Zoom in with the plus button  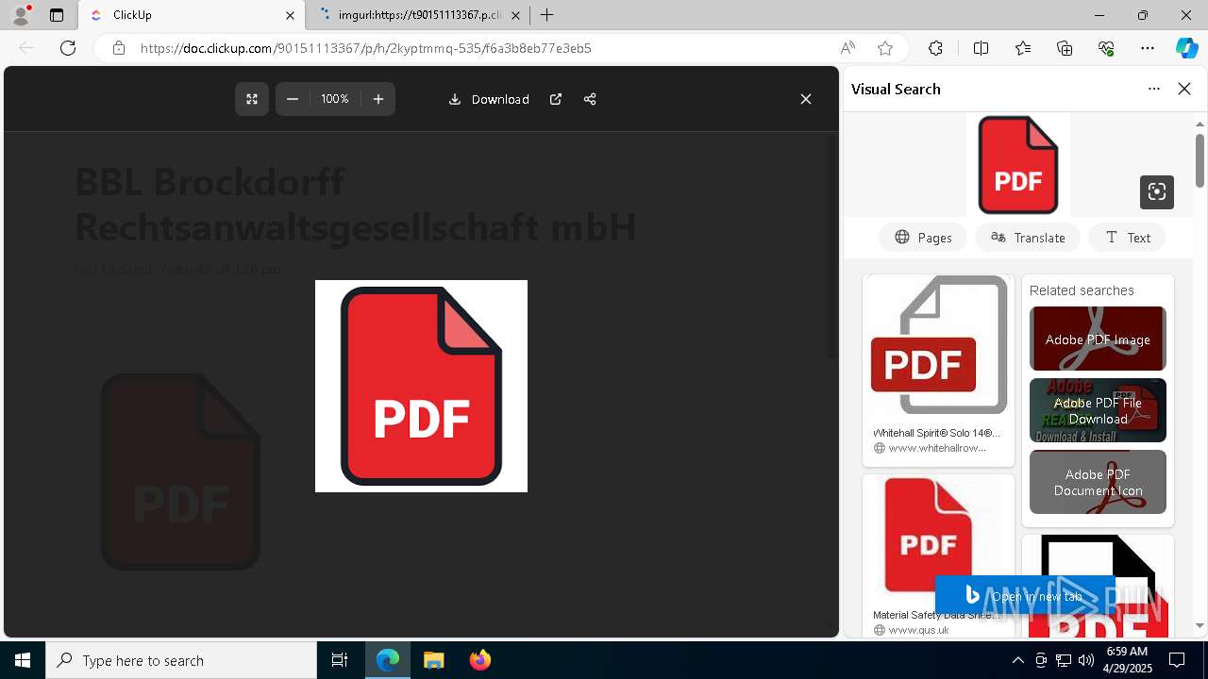coord(378,99)
